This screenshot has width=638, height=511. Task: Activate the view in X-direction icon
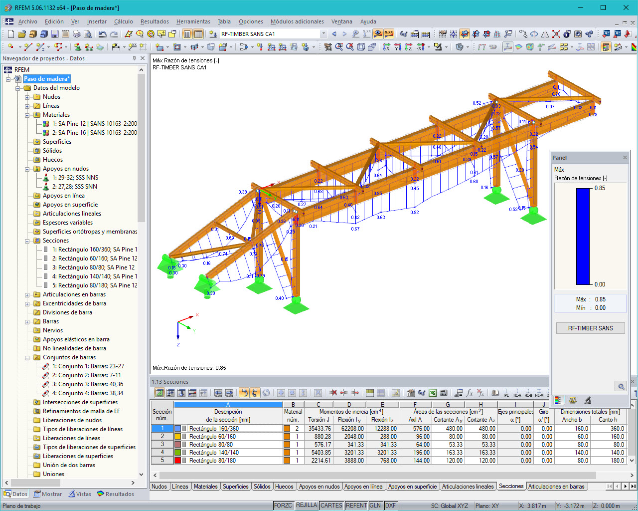tap(385, 47)
